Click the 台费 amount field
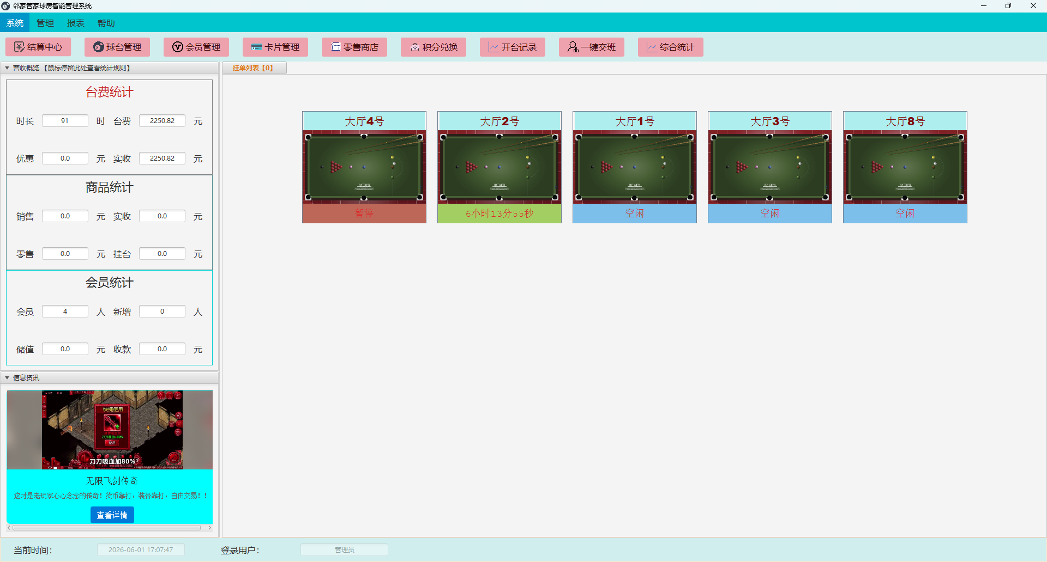 coord(162,121)
